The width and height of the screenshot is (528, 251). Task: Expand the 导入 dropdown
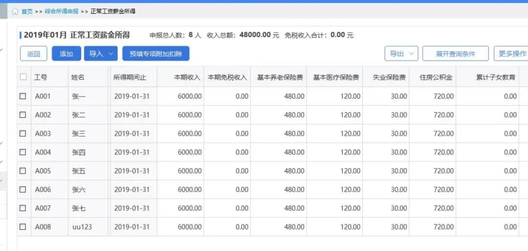(x=101, y=54)
